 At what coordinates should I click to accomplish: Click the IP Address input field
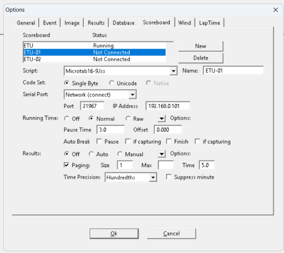click(167, 106)
